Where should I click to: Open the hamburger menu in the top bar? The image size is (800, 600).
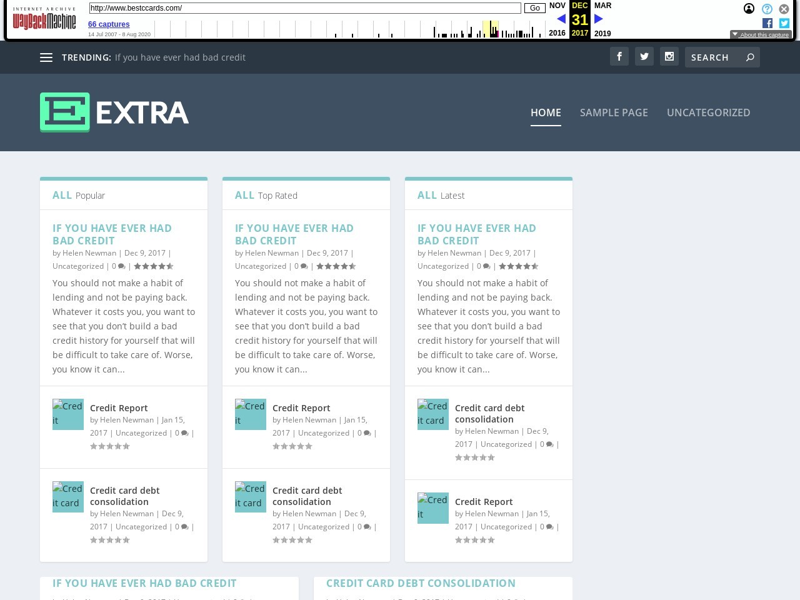click(x=46, y=57)
